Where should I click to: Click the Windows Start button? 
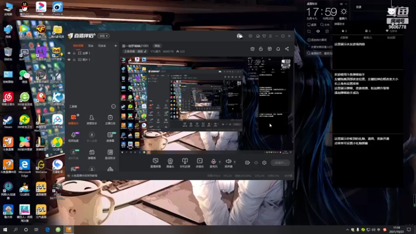(x=5, y=230)
